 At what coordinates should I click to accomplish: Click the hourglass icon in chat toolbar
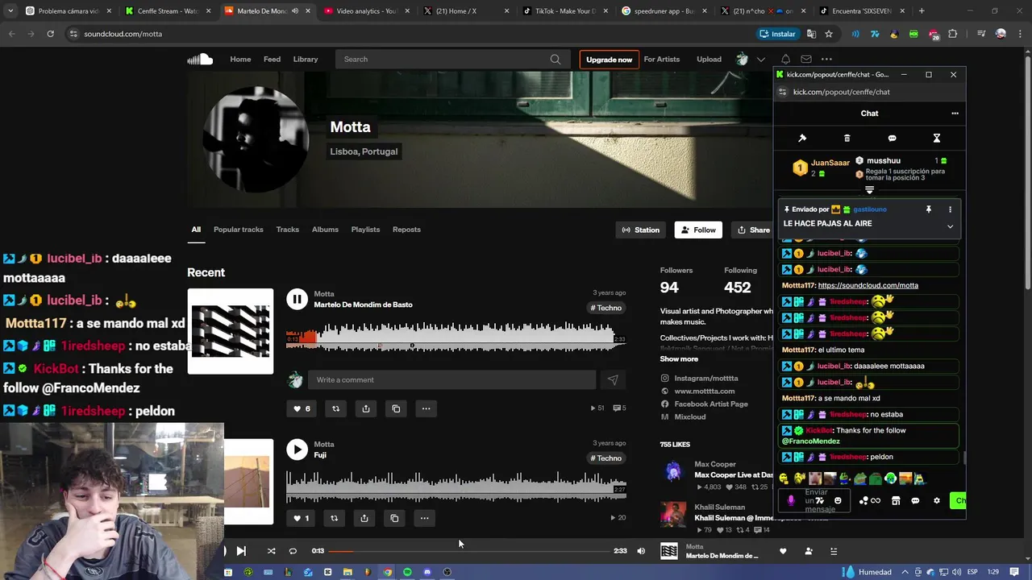click(936, 138)
